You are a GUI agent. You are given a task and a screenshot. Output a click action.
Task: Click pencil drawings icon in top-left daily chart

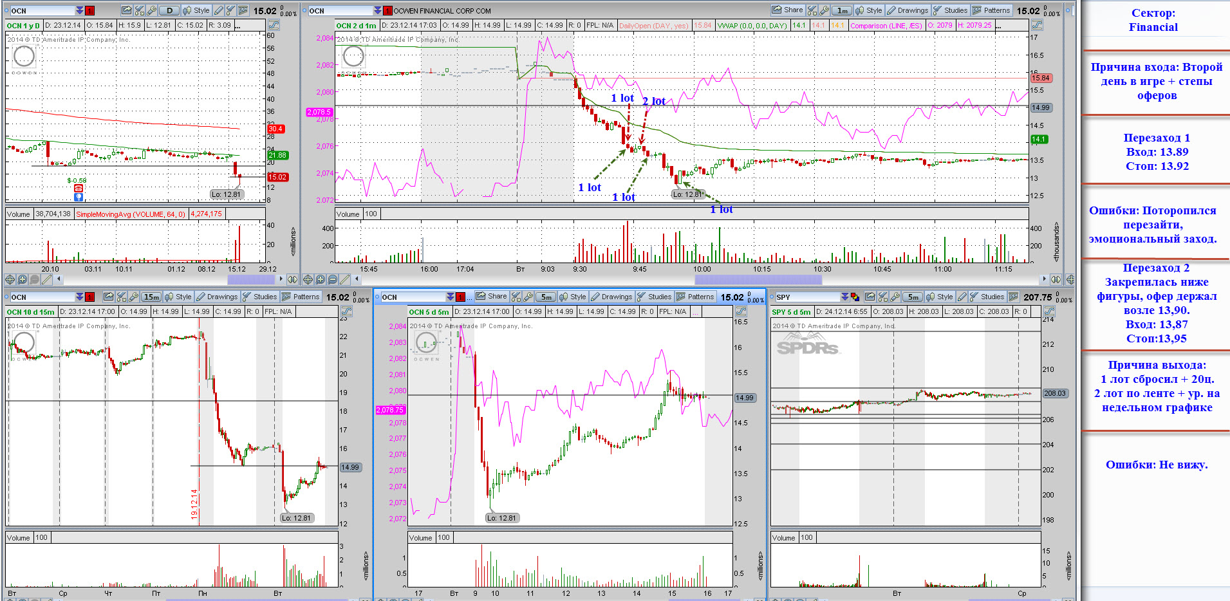click(x=218, y=10)
